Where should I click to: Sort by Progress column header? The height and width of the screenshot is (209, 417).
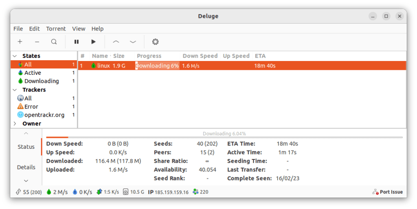click(149, 56)
